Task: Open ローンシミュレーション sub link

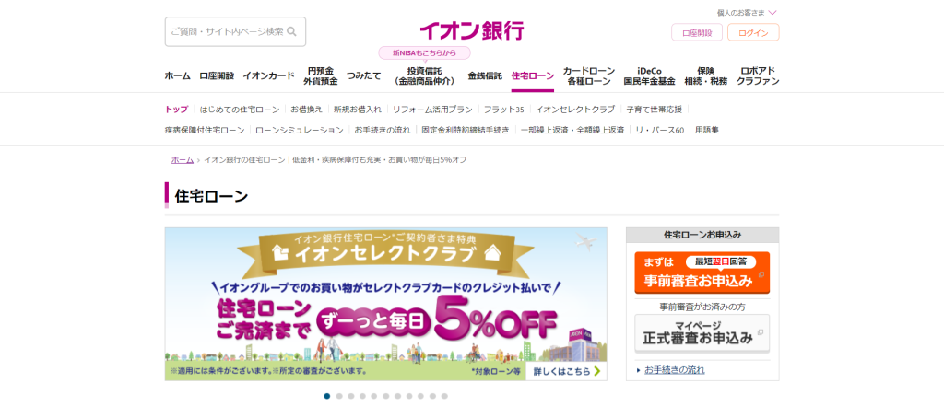Action: [300, 130]
